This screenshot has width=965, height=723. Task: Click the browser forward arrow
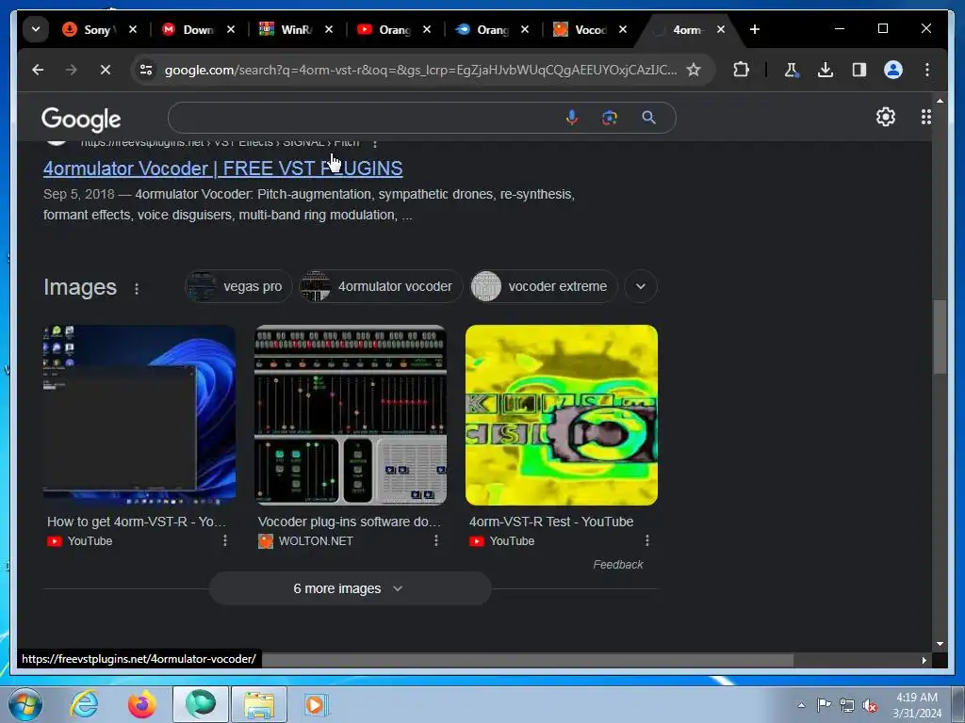[72, 70]
